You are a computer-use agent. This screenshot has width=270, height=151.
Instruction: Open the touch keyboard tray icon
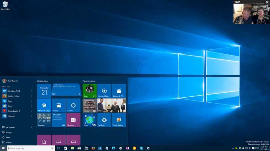pyautogui.click(x=257, y=148)
